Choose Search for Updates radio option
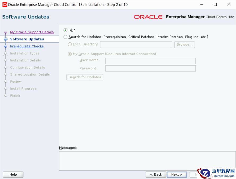Viewport: 236px width, 179px height. 65,37
